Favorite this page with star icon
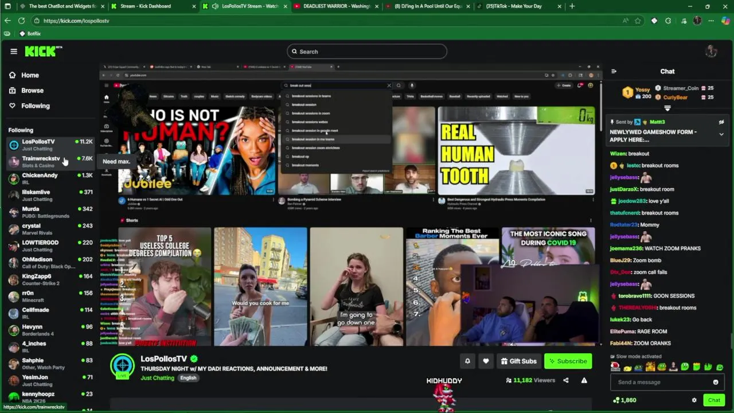 638,21
